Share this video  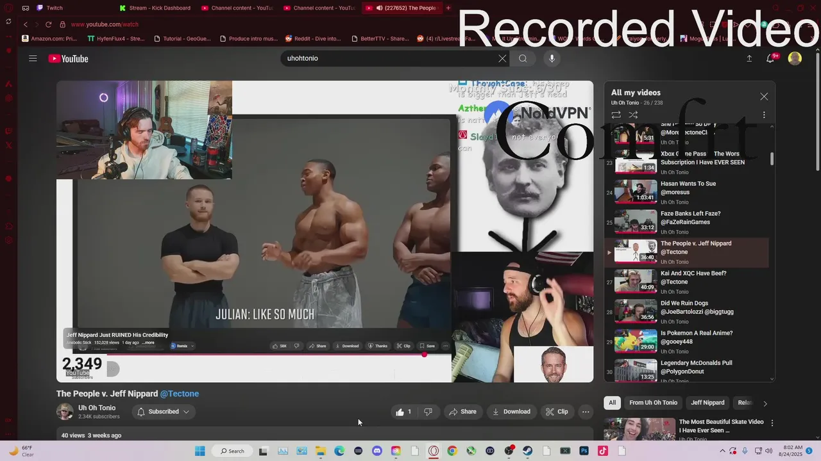[462, 412]
